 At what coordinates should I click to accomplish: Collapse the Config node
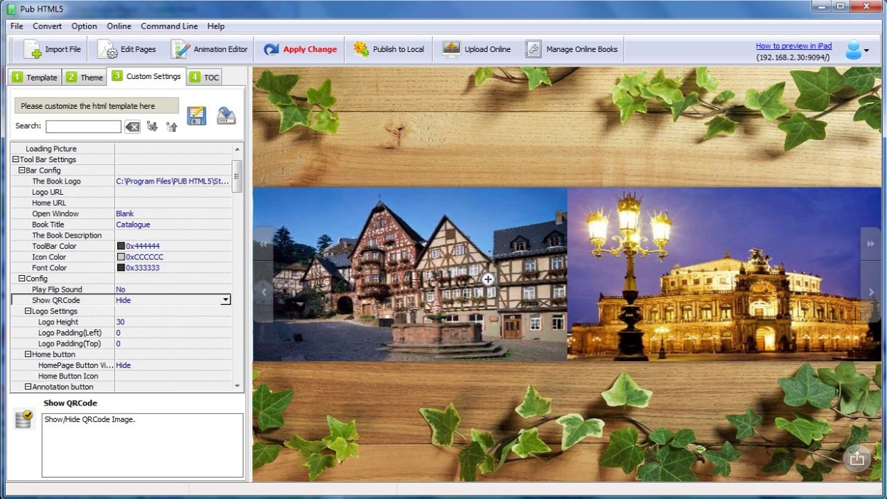[x=22, y=279]
